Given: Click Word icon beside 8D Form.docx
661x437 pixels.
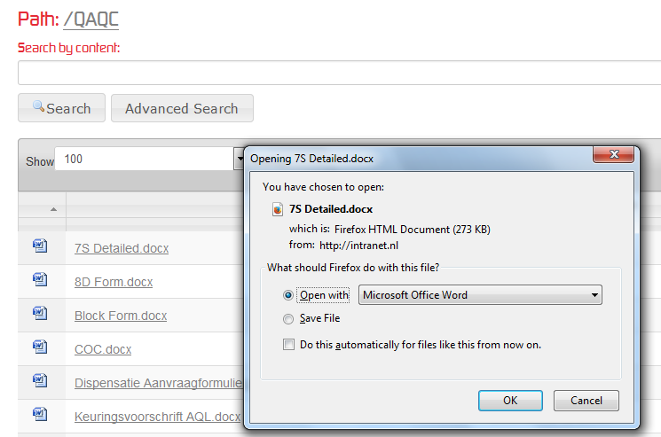Looking at the screenshot, I should click(x=40, y=279).
